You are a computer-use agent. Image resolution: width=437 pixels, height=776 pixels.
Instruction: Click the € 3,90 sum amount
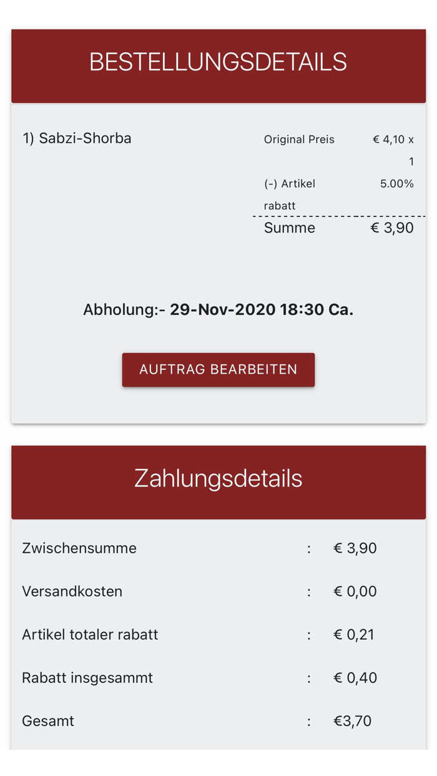pos(393,228)
